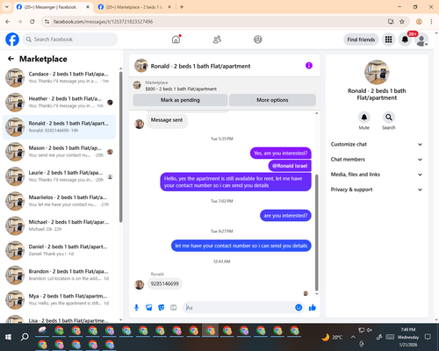Open conversation information purple icon
Screen dimensions: 439x351
[x=309, y=66]
